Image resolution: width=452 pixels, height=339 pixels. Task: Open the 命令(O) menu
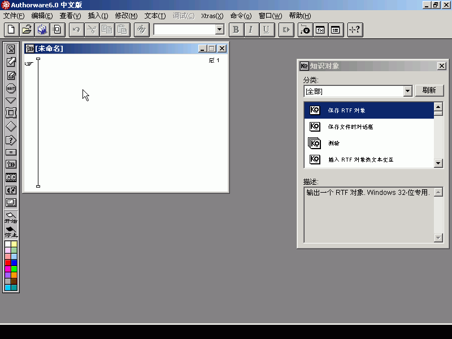click(241, 16)
